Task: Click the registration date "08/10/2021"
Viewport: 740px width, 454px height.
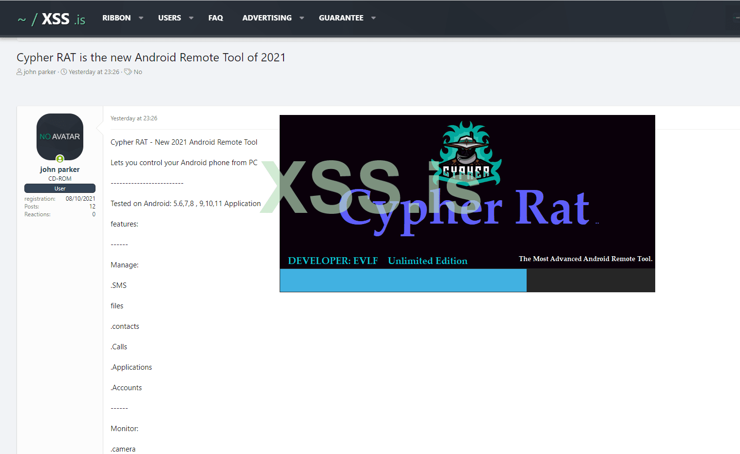Action: pyautogui.click(x=80, y=199)
